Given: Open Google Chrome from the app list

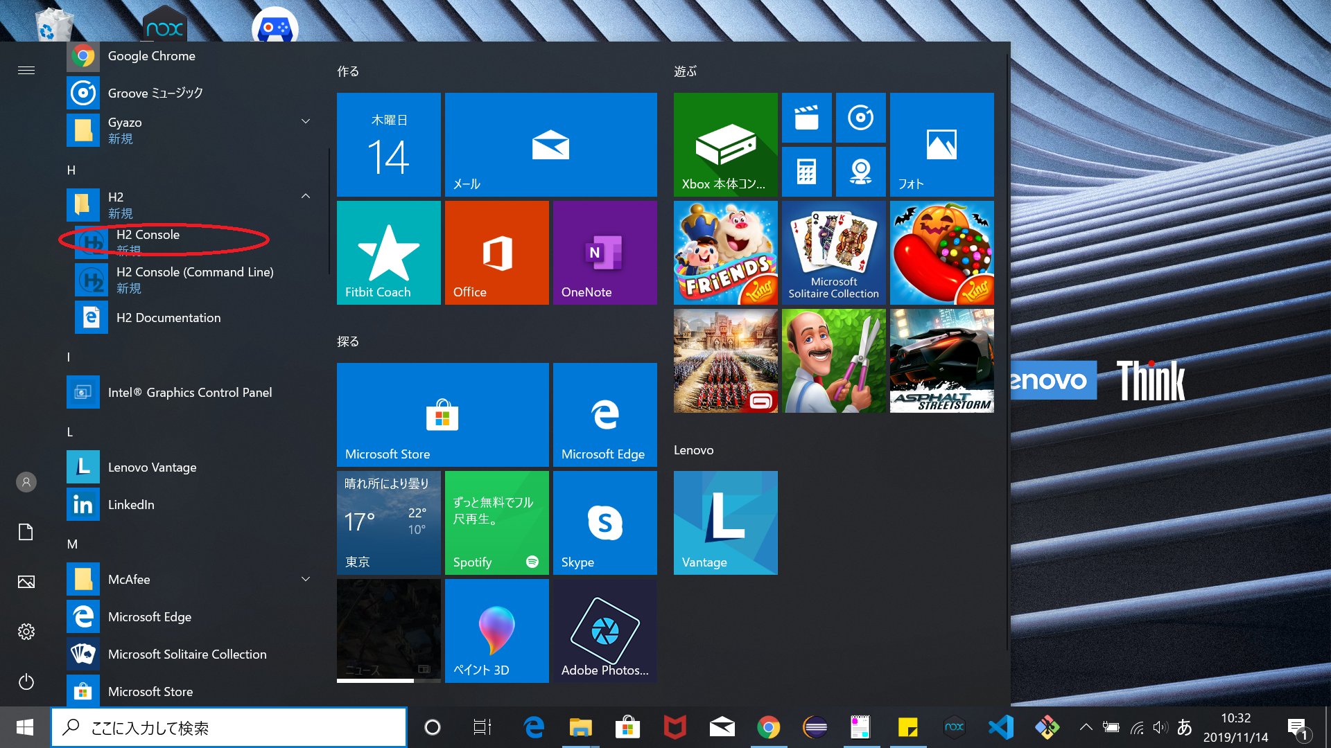Looking at the screenshot, I should pyautogui.click(x=187, y=56).
